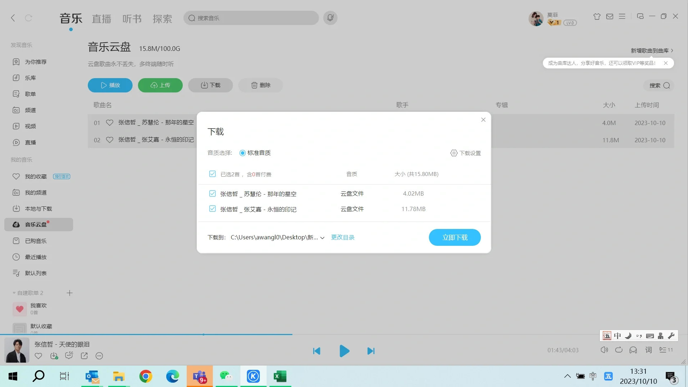
Task: Open comments for 天使的眼泪
Action: (69, 356)
